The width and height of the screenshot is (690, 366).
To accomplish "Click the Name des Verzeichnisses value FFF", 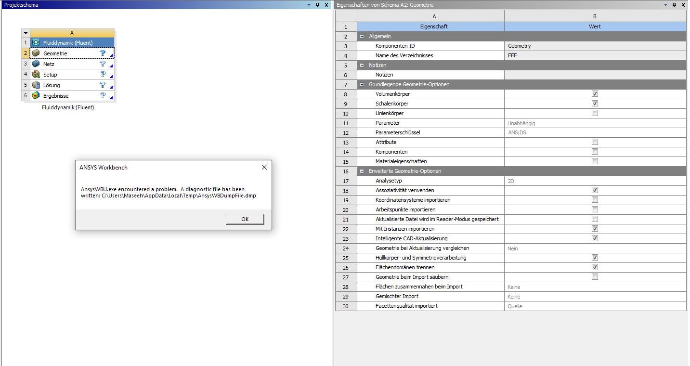I will [595, 55].
